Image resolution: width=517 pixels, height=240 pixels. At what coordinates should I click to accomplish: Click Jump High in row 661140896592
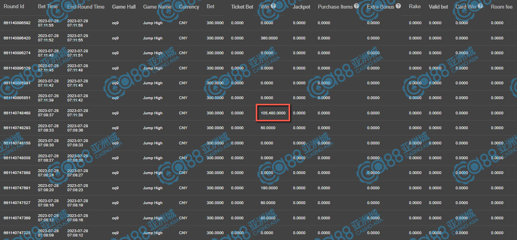pos(153,23)
